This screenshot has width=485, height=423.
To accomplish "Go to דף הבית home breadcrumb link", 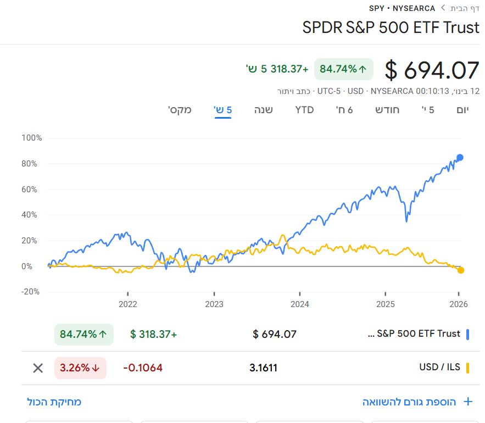I will click(465, 8).
